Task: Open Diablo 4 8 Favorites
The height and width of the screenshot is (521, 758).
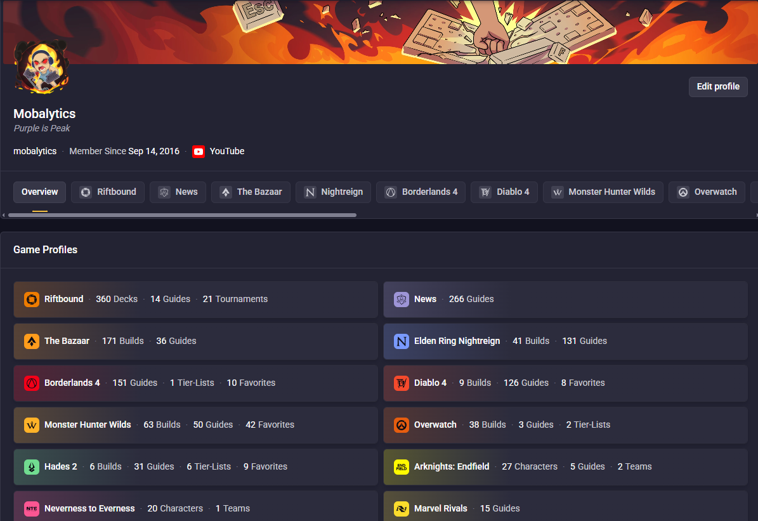Action: pos(583,383)
